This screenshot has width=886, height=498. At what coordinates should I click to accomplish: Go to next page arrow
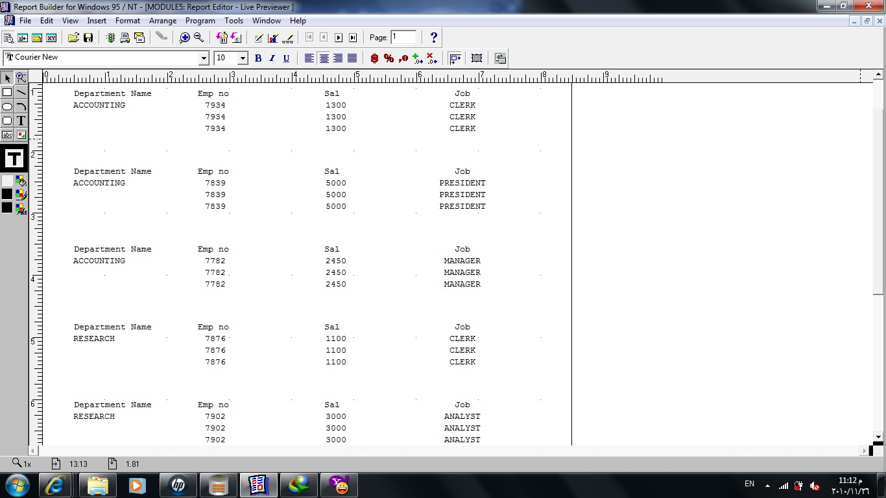coord(339,38)
